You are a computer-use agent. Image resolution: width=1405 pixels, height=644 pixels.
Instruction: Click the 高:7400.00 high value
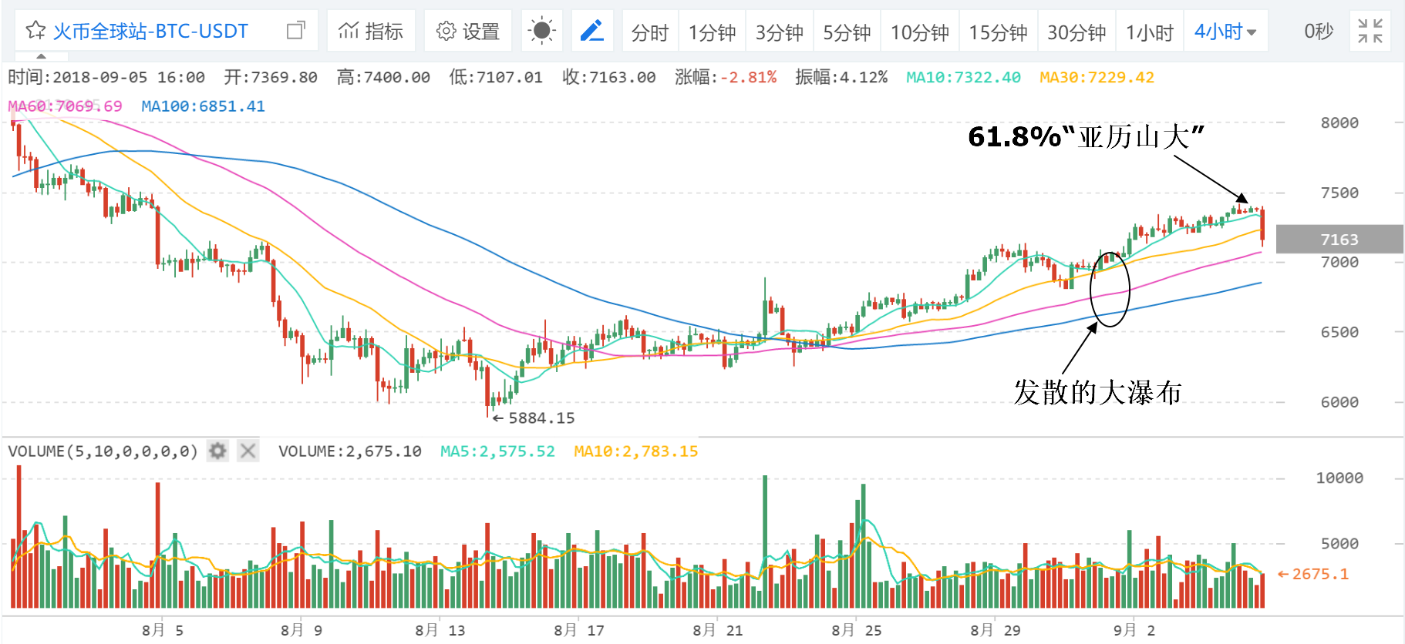tap(383, 77)
